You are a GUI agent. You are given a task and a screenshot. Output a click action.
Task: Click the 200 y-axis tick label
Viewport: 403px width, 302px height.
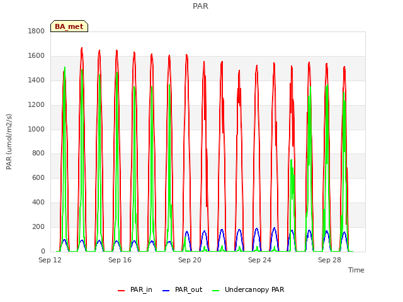(38, 226)
